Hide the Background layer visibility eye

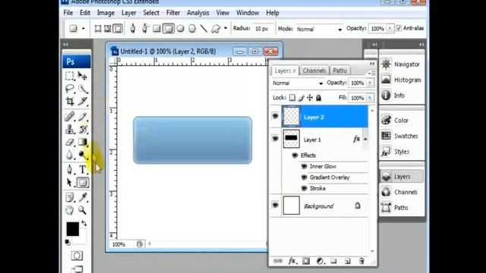[275, 206]
